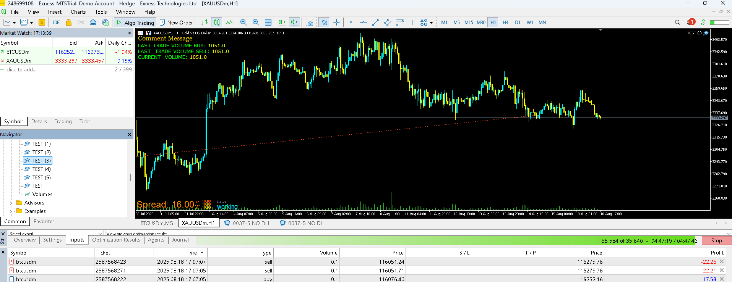732x282 pixels.
Task: Open the Tools menu
Action: (101, 12)
